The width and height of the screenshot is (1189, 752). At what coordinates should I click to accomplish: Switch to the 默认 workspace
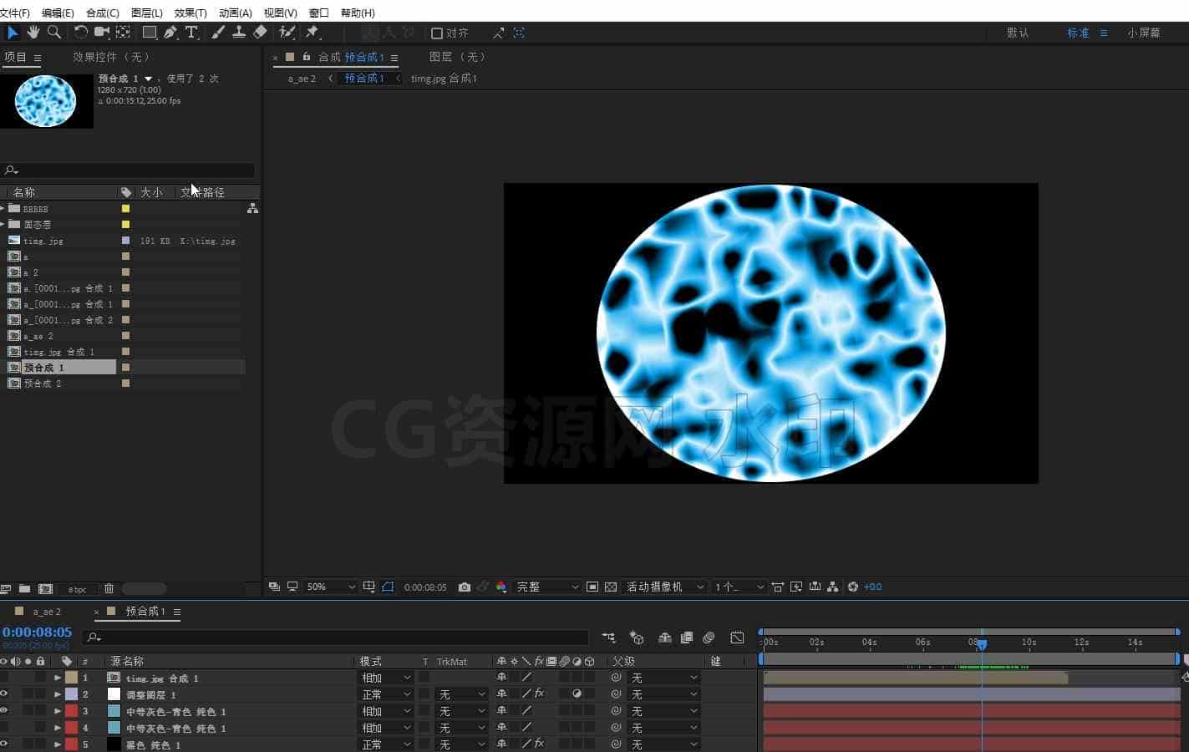(1018, 33)
